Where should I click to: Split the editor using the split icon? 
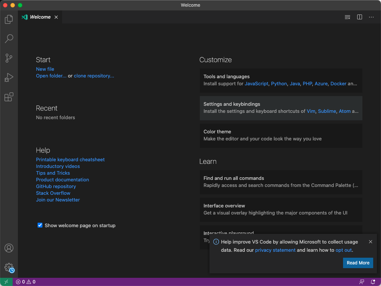(x=359, y=17)
